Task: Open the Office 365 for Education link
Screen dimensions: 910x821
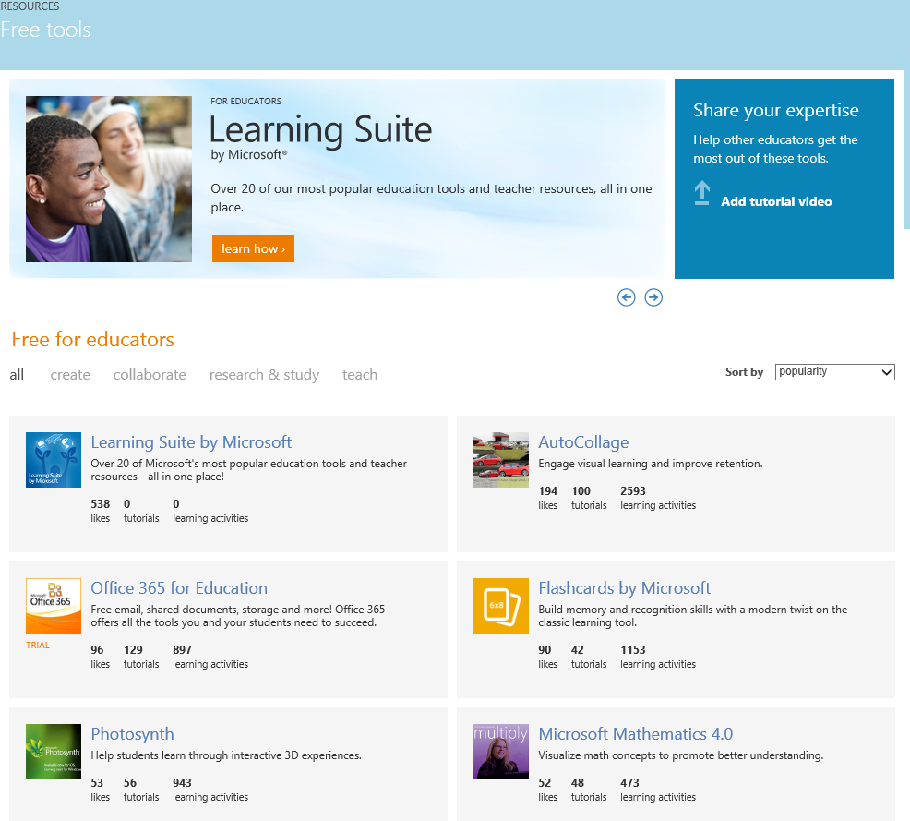Action: (179, 587)
